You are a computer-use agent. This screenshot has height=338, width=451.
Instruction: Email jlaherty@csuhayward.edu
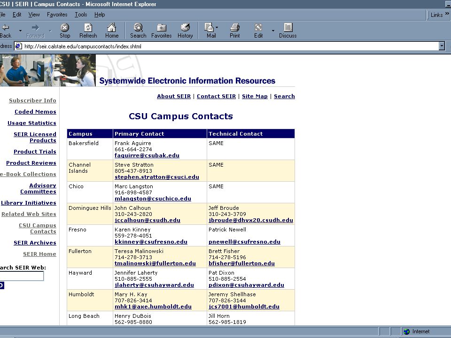click(x=154, y=285)
